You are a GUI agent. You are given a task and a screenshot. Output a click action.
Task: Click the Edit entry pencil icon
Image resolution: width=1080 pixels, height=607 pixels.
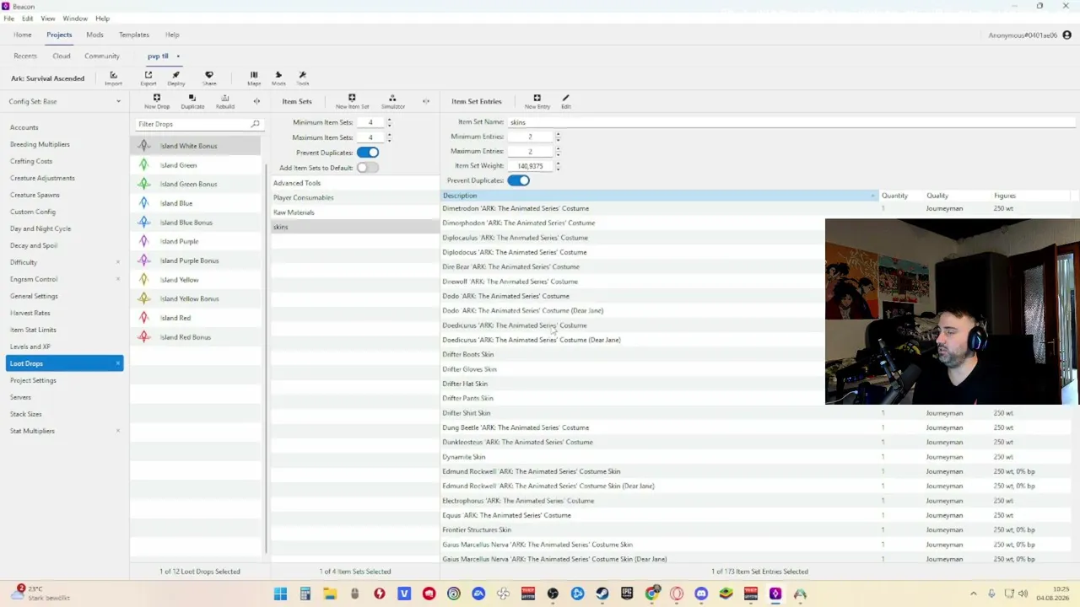pyautogui.click(x=566, y=101)
